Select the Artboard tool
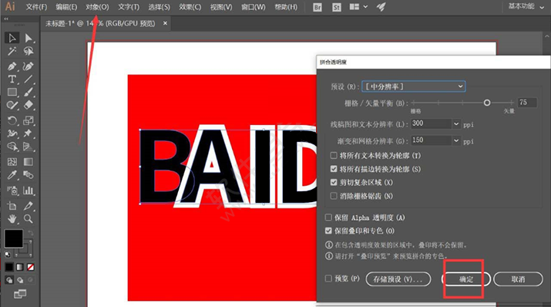 click(x=12, y=206)
